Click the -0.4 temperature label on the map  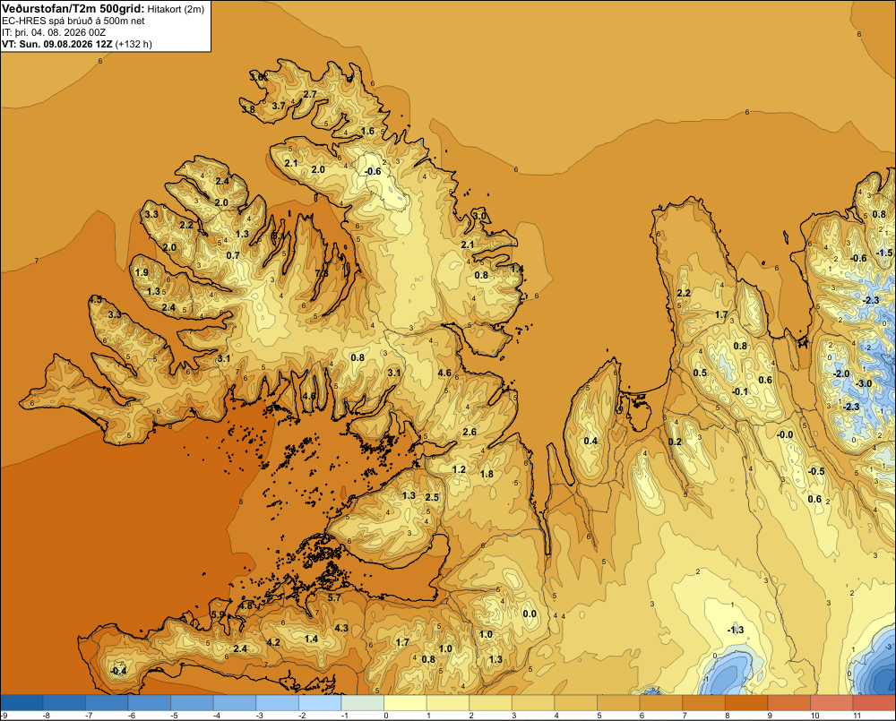118,672
